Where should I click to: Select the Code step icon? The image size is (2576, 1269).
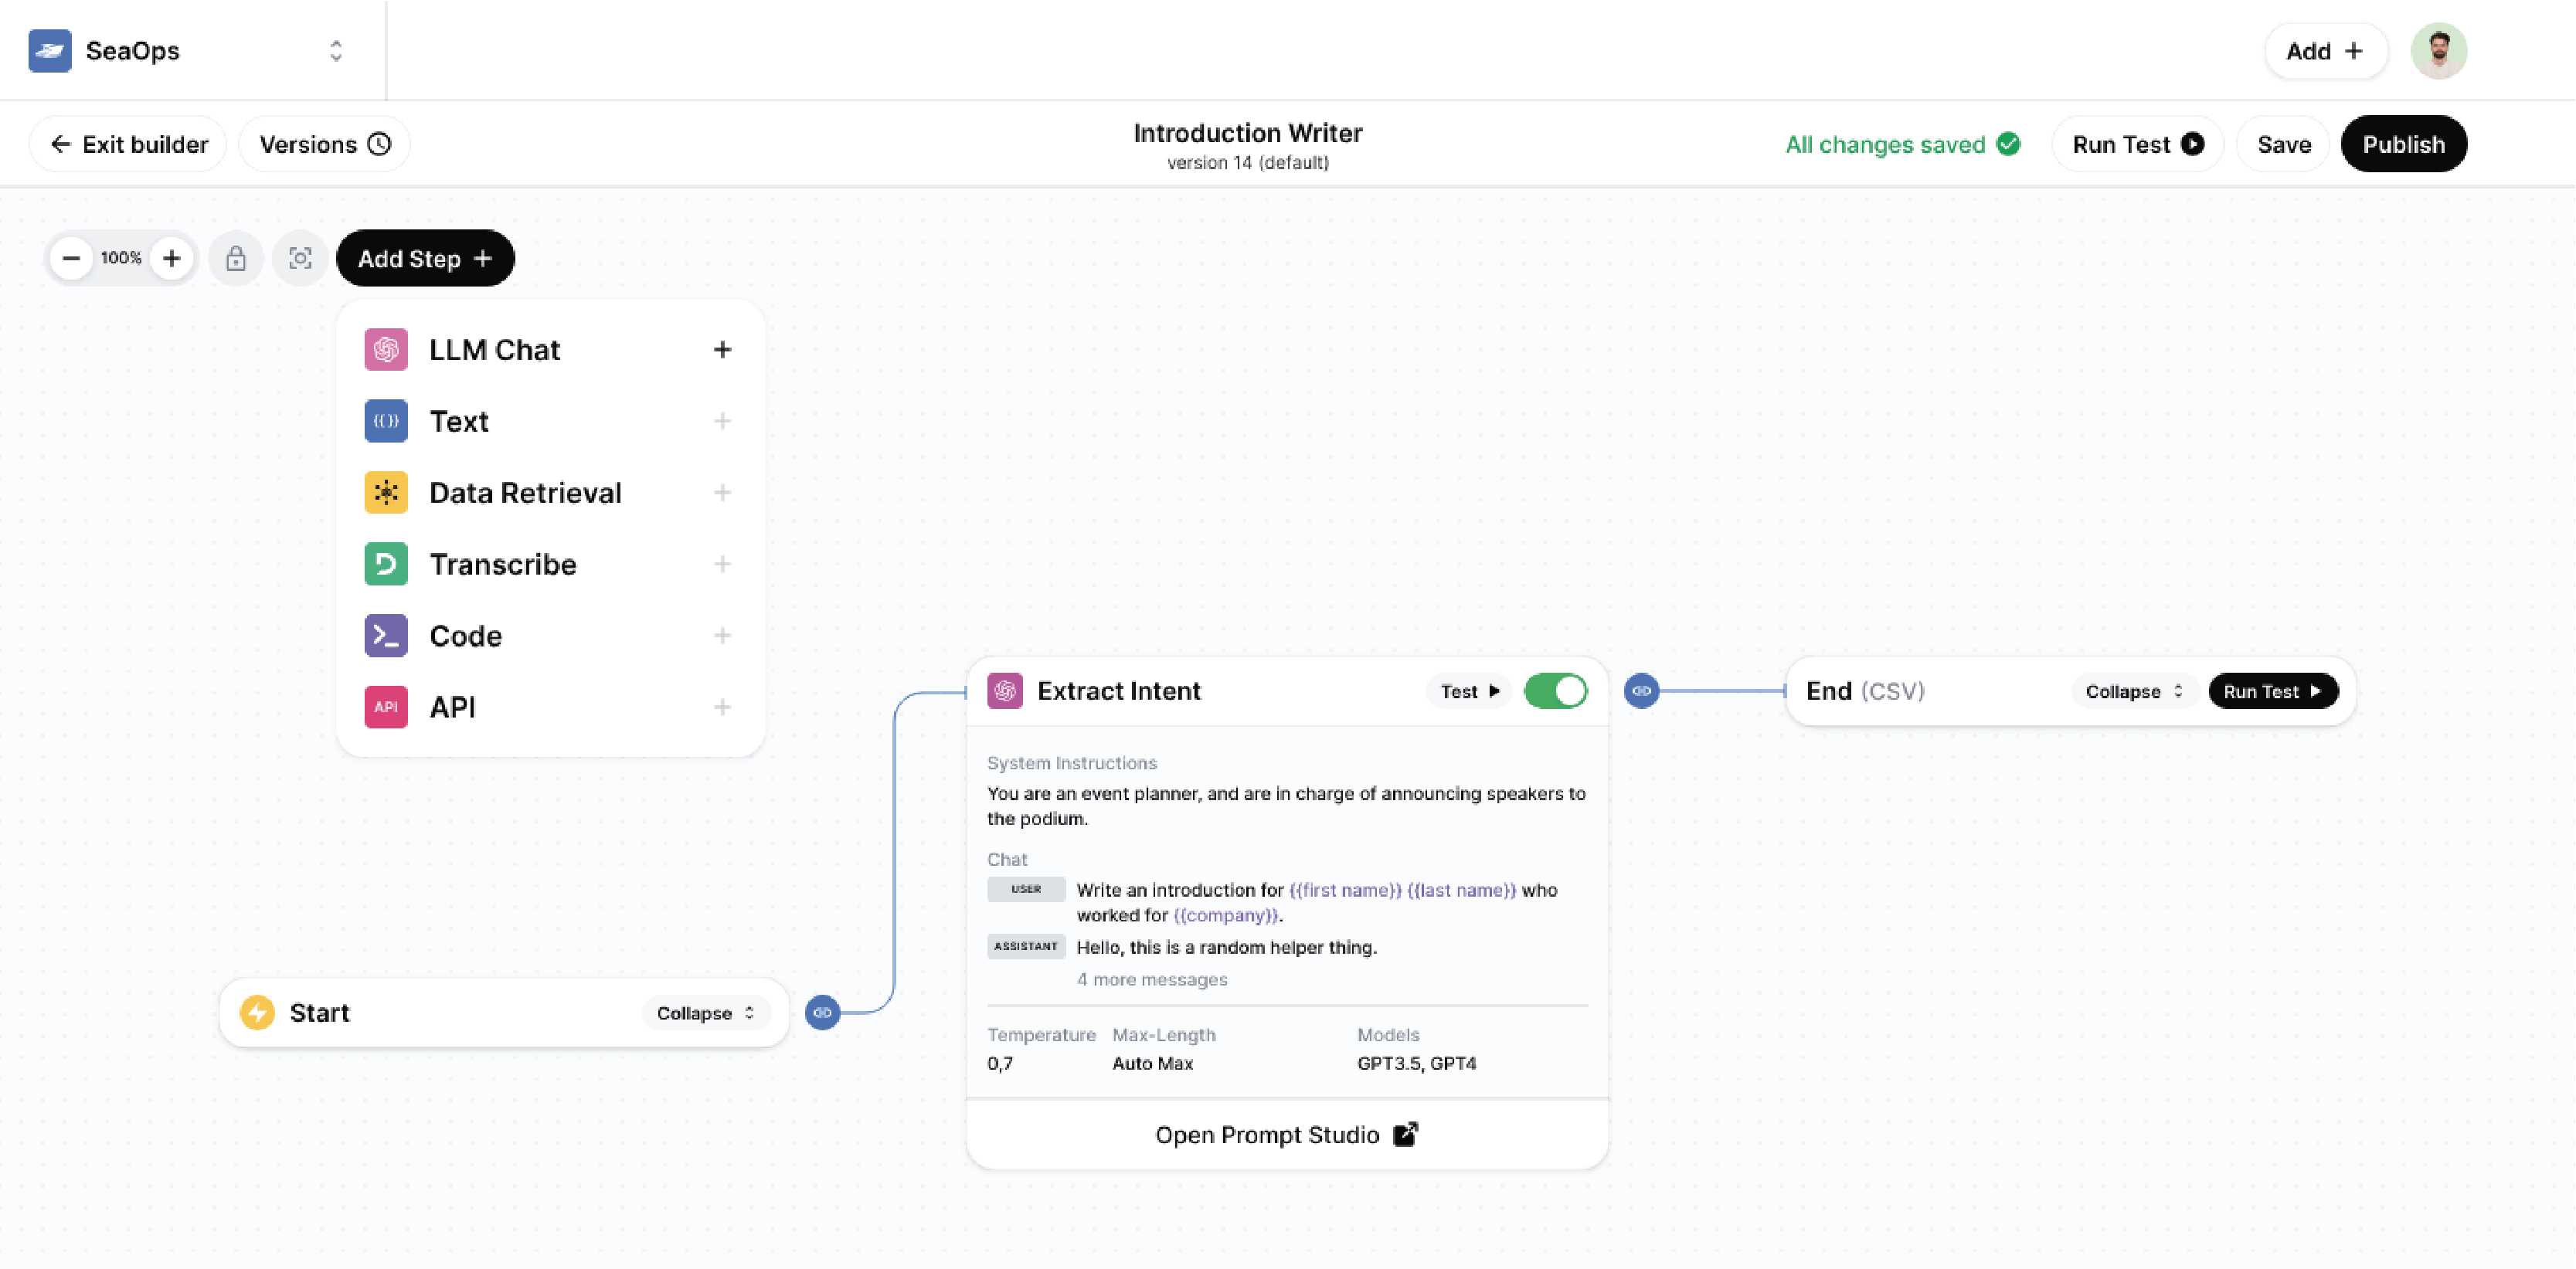coord(386,635)
